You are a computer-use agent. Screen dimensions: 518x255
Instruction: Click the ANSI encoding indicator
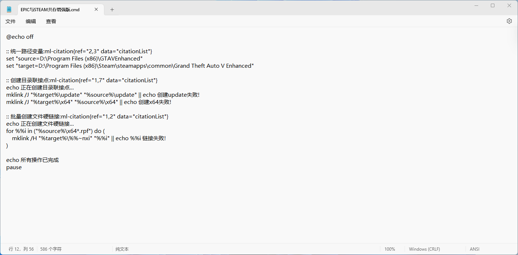point(475,249)
